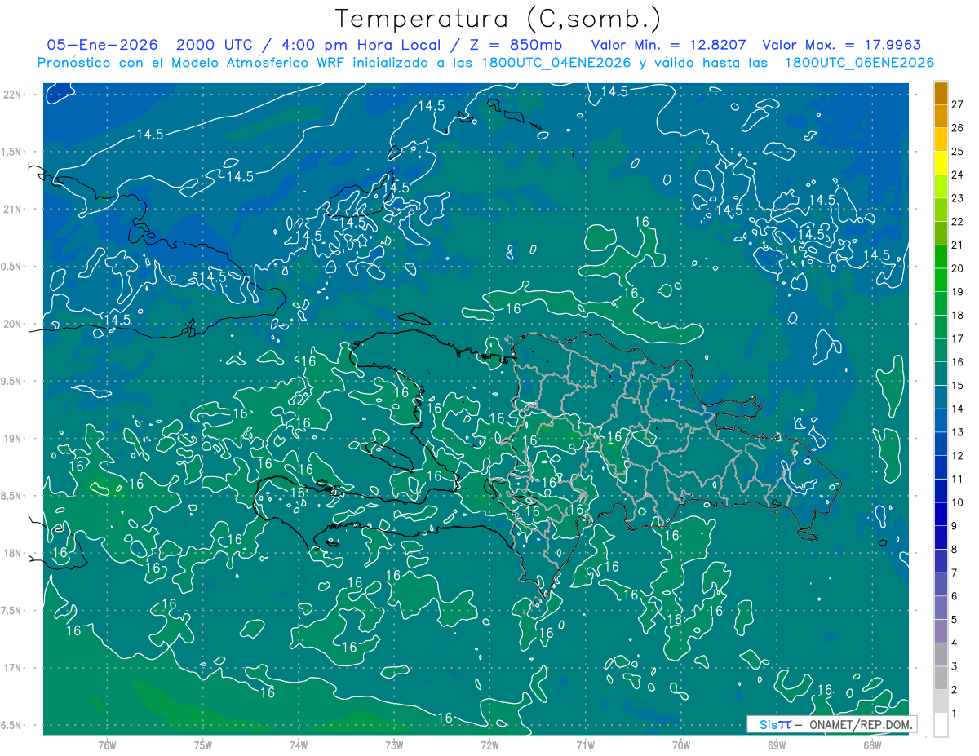979x756 pixels.
Task: Click the "Valor Max. = 17.9963" readout
Action: pyautogui.click(x=841, y=45)
